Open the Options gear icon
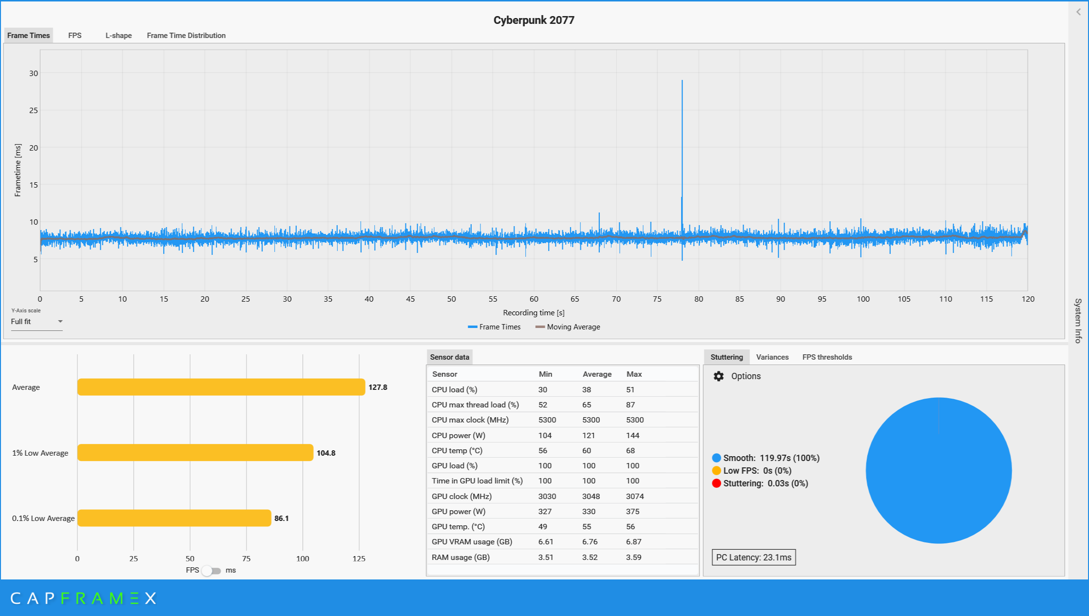This screenshot has width=1089, height=616. tap(718, 376)
